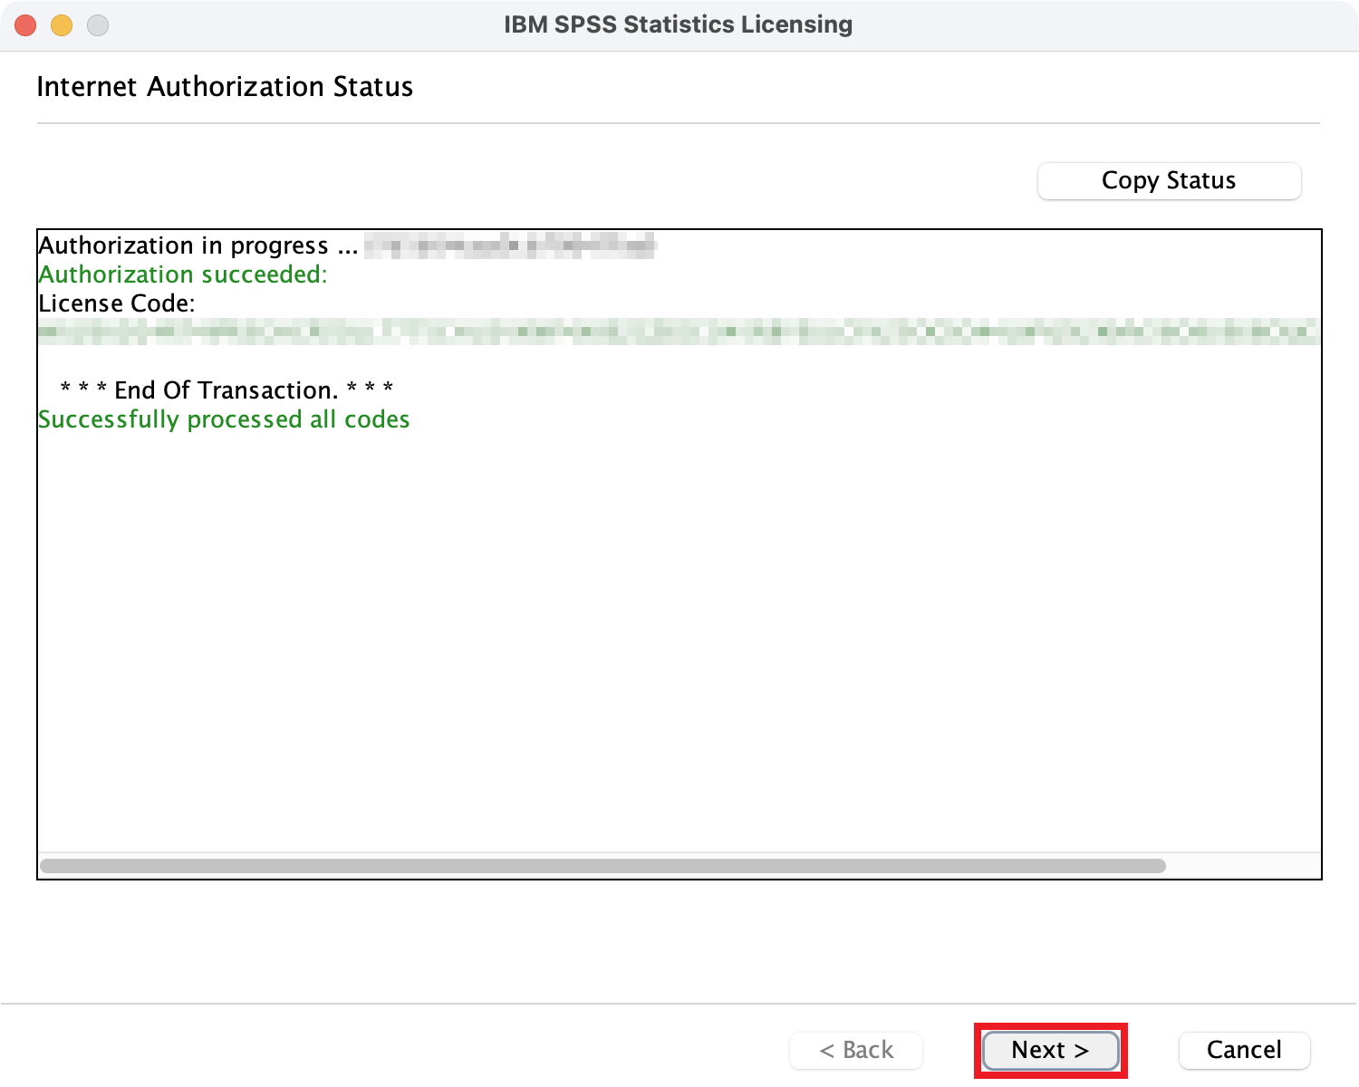The image size is (1359, 1087).
Task: Click the Next > button
Action: (1051, 1051)
